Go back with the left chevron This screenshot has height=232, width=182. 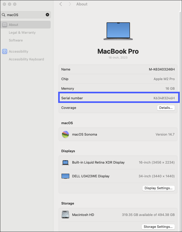click(x=61, y=4)
